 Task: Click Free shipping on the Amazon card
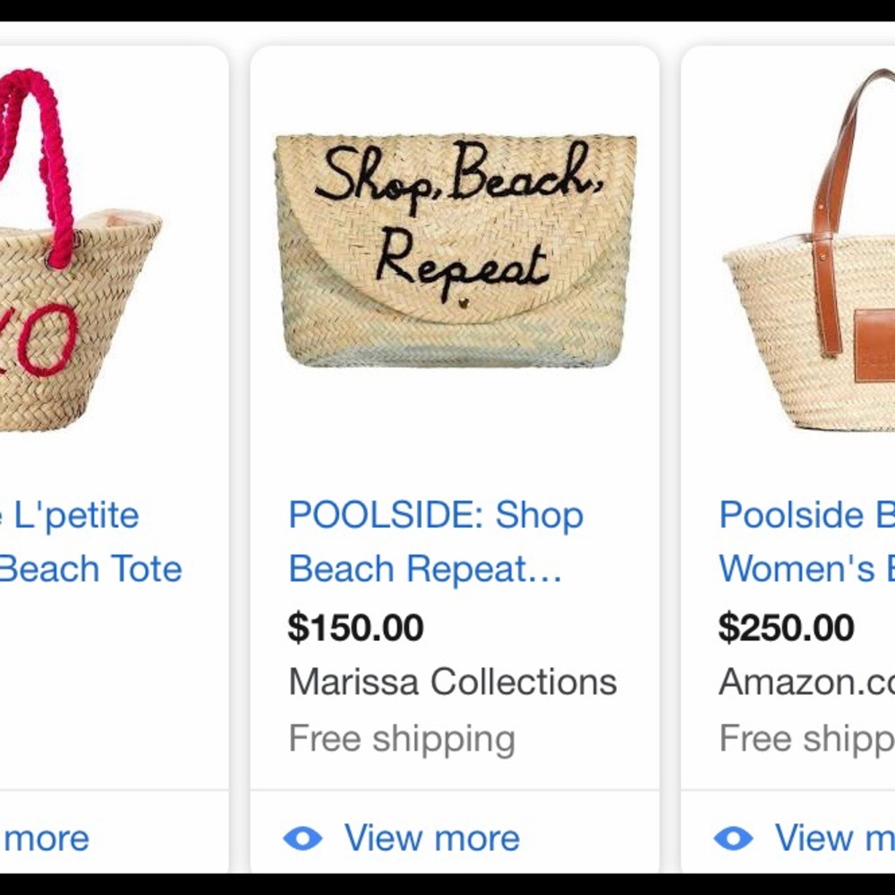tap(797, 737)
